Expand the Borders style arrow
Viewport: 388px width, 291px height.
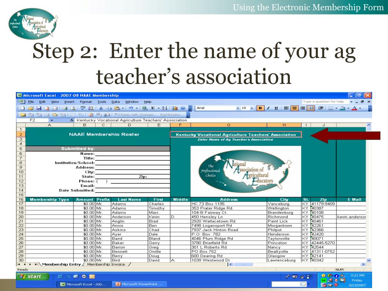pos(336,108)
